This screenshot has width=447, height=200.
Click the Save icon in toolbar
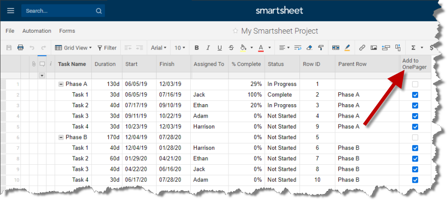[9, 48]
